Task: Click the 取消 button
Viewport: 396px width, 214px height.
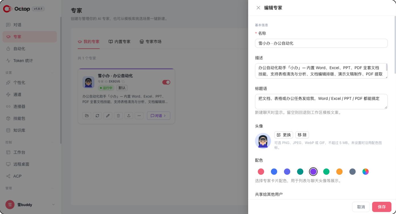Action: [361, 207]
